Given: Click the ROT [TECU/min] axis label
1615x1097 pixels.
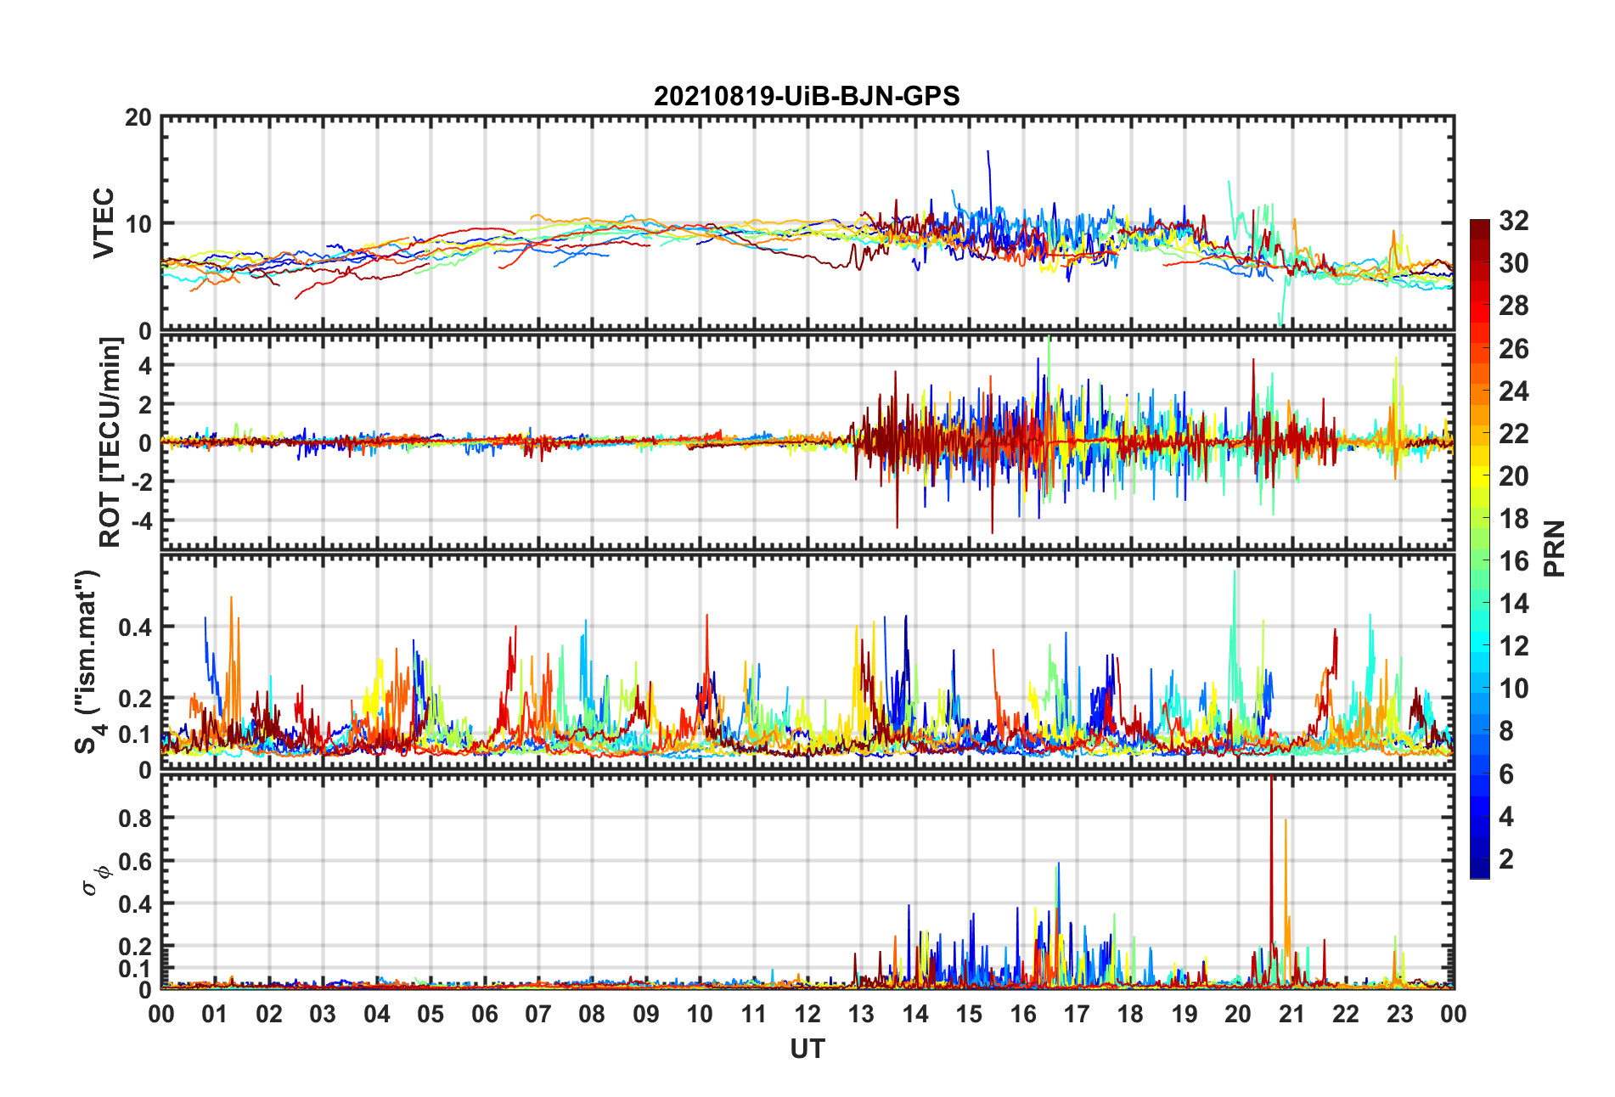Looking at the screenshot, I should coord(110,442).
